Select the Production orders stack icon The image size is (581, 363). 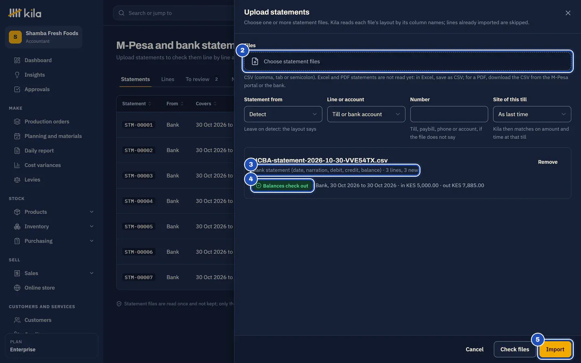[17, 121]
